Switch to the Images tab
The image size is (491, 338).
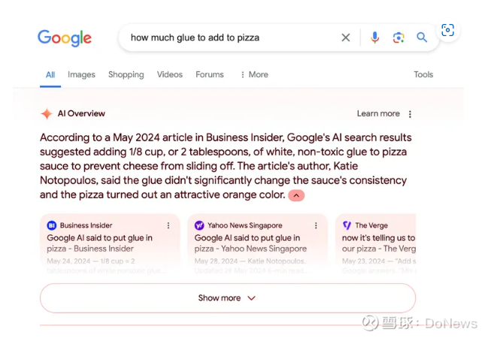(x=81, y=74)
